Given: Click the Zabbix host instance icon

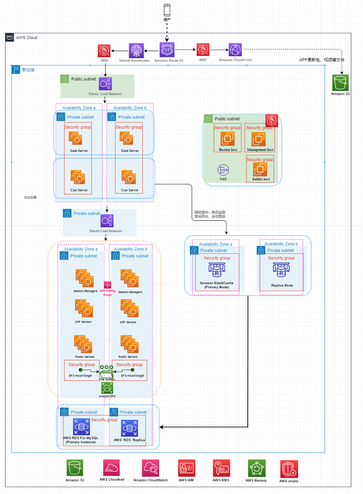Looking at the screenshot, I should click(x=259, y=169).
